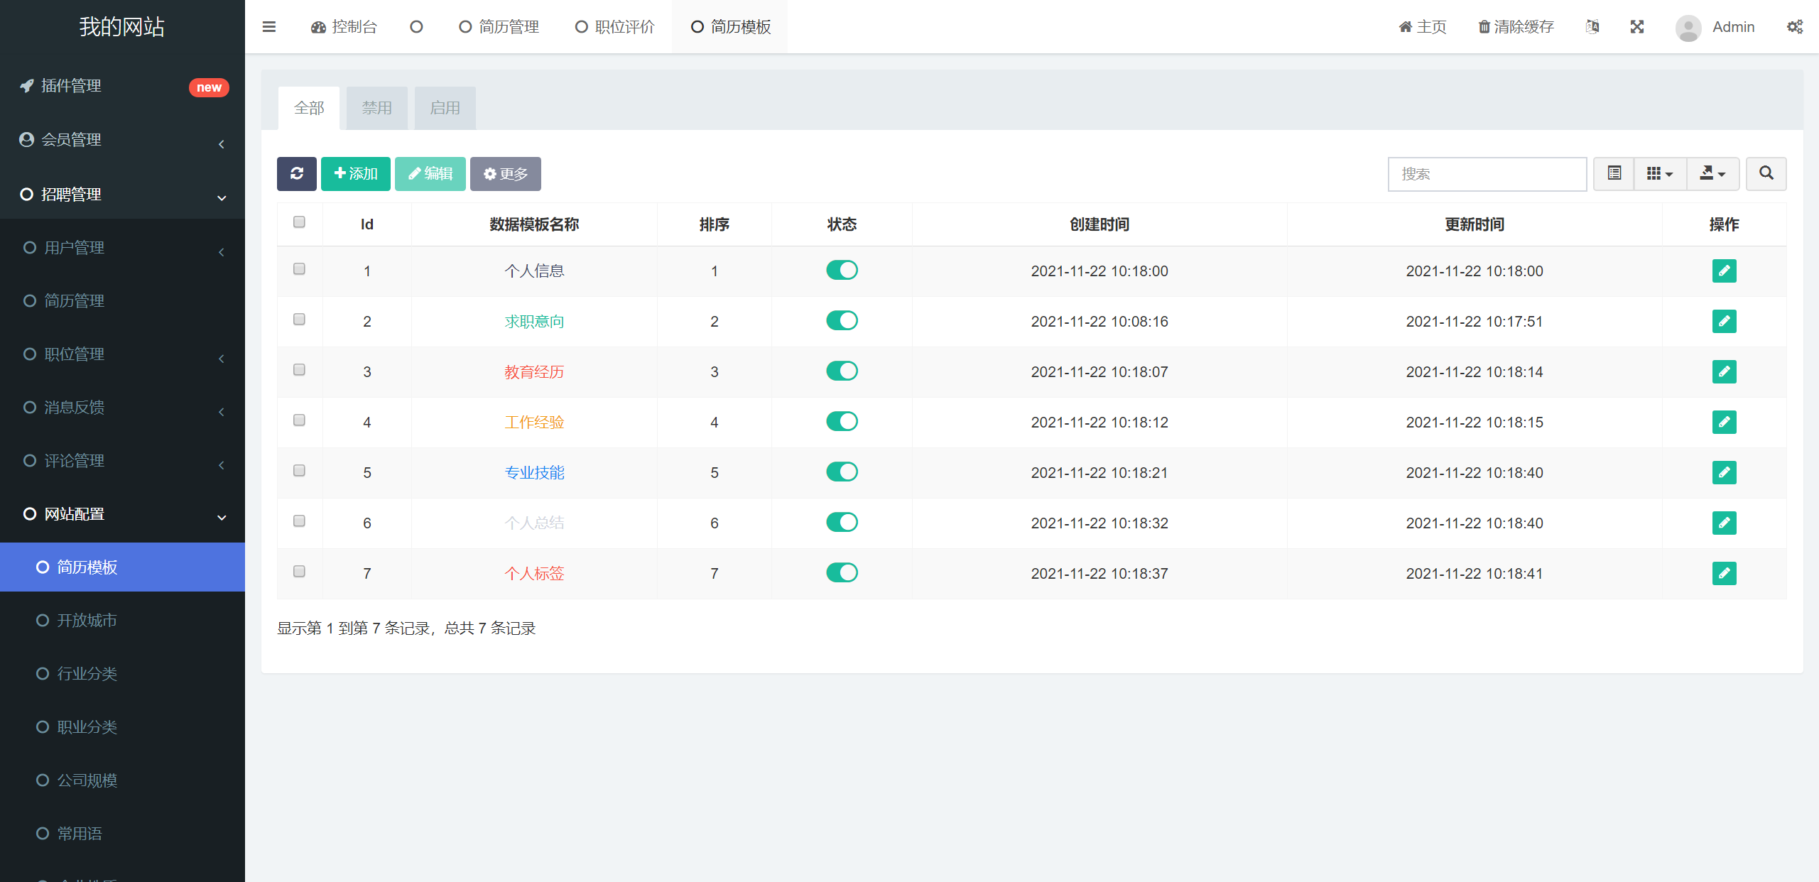Edit row 个人标签 with pencil icon
The height and width of the screenshot is (882, 1819).
pos(1724,573)
